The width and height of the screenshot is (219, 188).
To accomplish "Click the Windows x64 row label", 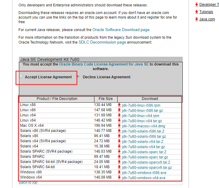I will point(31,177).
